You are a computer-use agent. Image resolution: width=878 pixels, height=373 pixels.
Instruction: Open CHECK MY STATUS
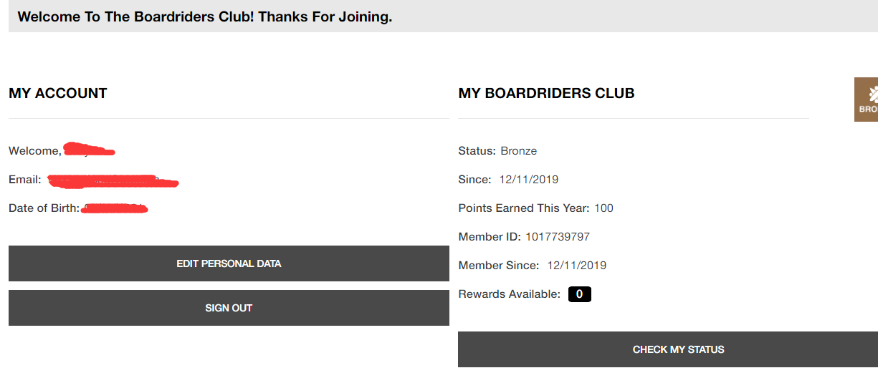tap(667, 349)
